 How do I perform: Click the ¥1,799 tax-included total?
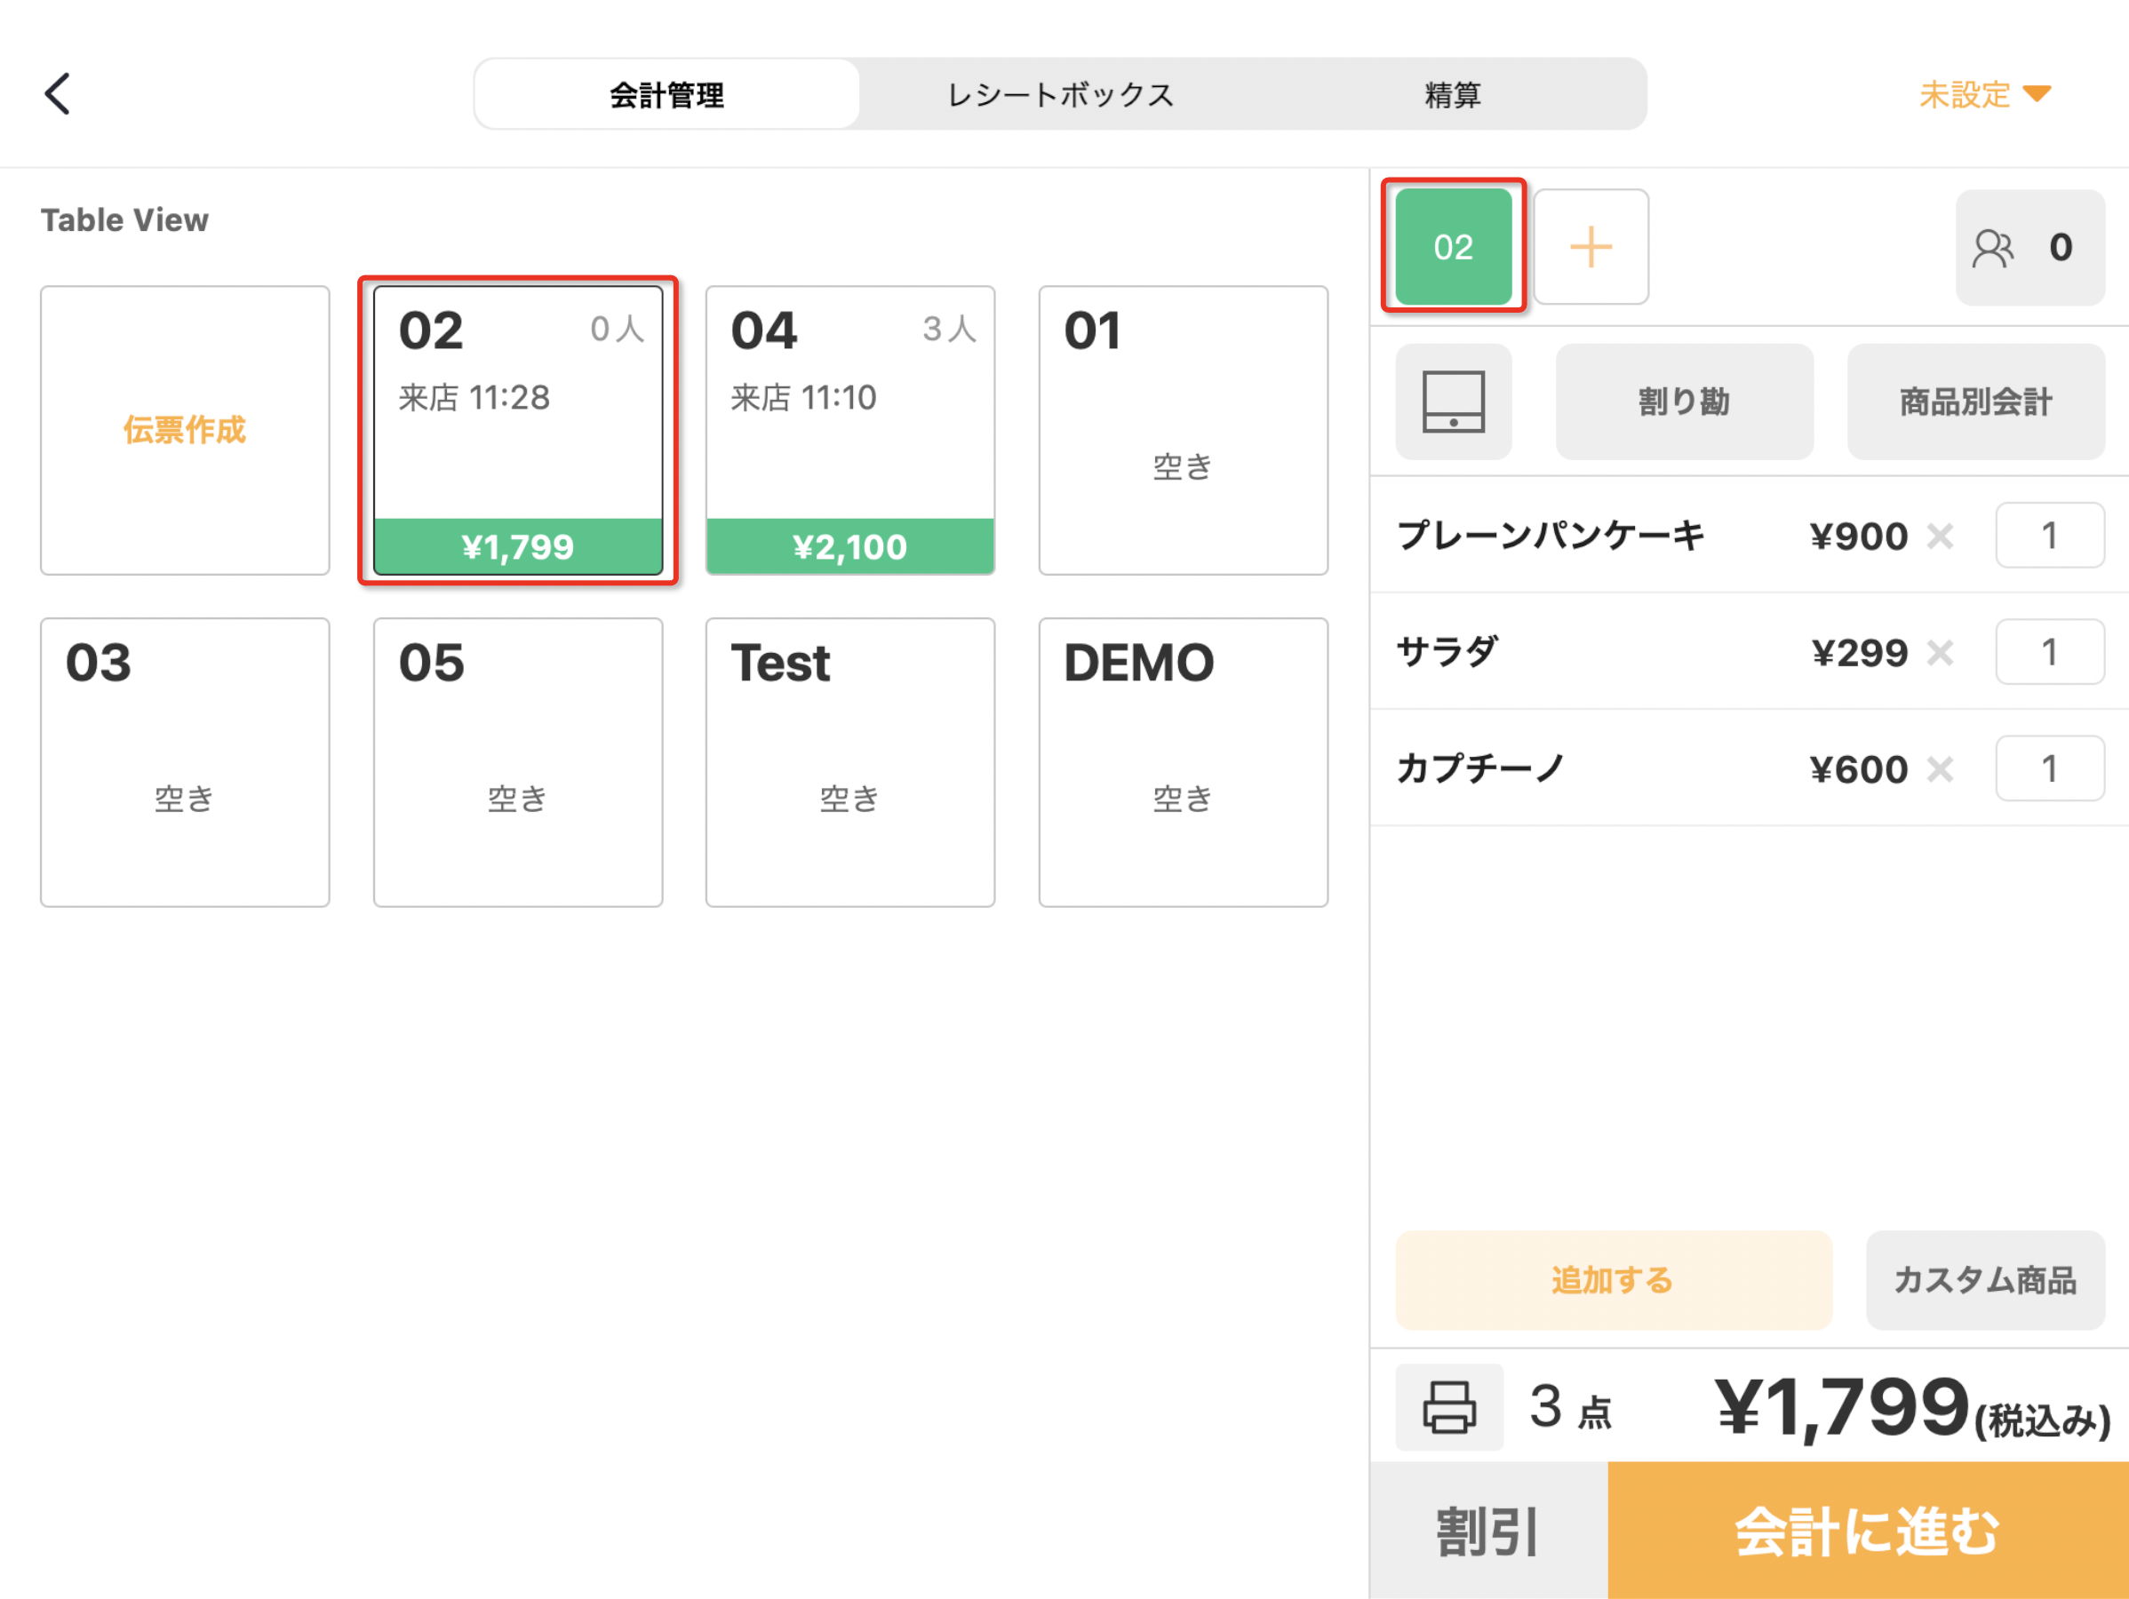point(1913,1409)
